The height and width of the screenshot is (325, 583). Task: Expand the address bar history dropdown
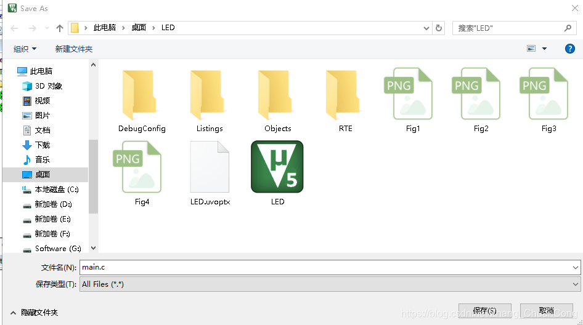426,28
